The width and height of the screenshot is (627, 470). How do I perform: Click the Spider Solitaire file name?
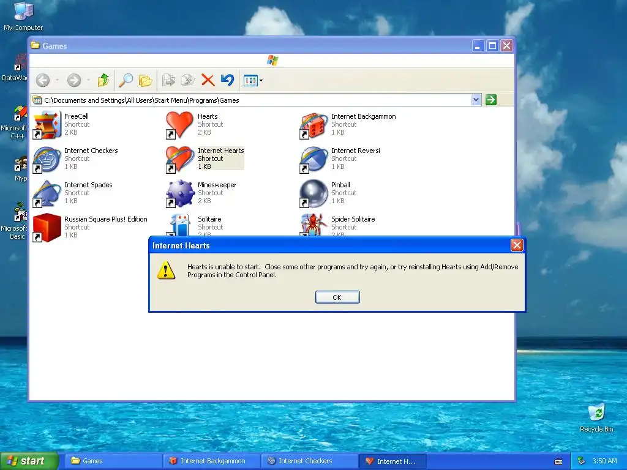353,219
